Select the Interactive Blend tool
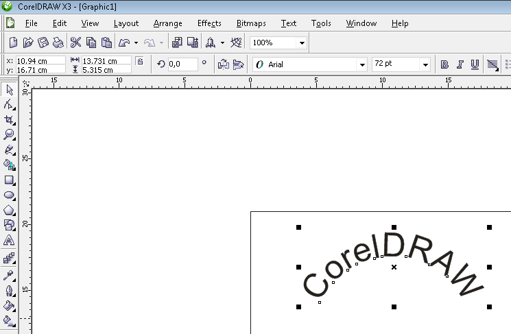This screenshot has height=334, width=511. click(9, 258)
